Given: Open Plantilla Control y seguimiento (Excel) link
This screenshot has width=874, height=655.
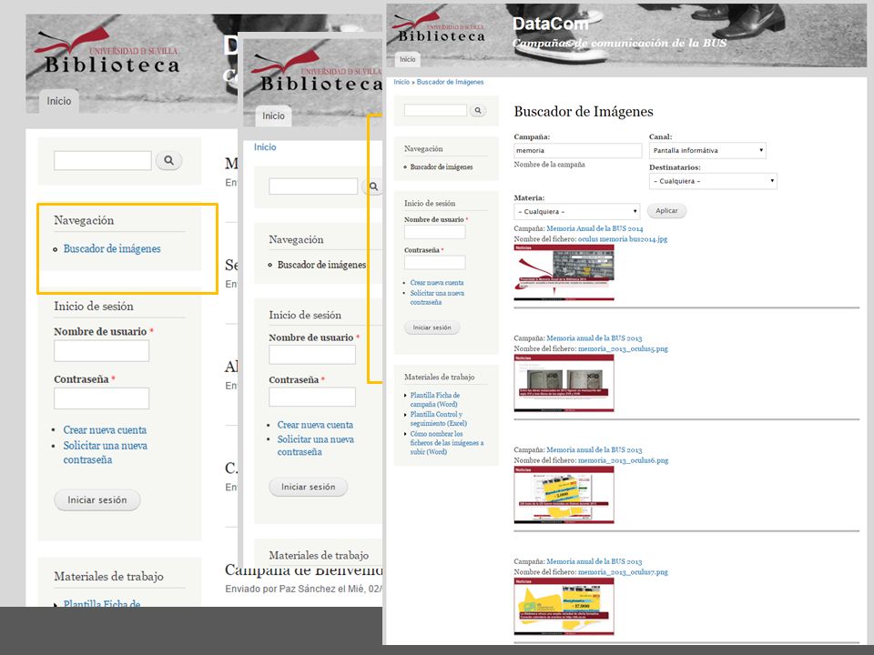Looking at the screenshot, I should 438,418.
